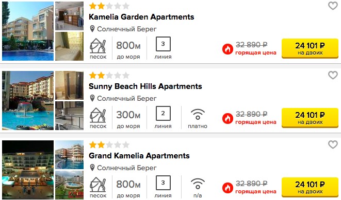
Task: Select 24 101 ₽ price button for Kamelia Garden
Action: 310,48
